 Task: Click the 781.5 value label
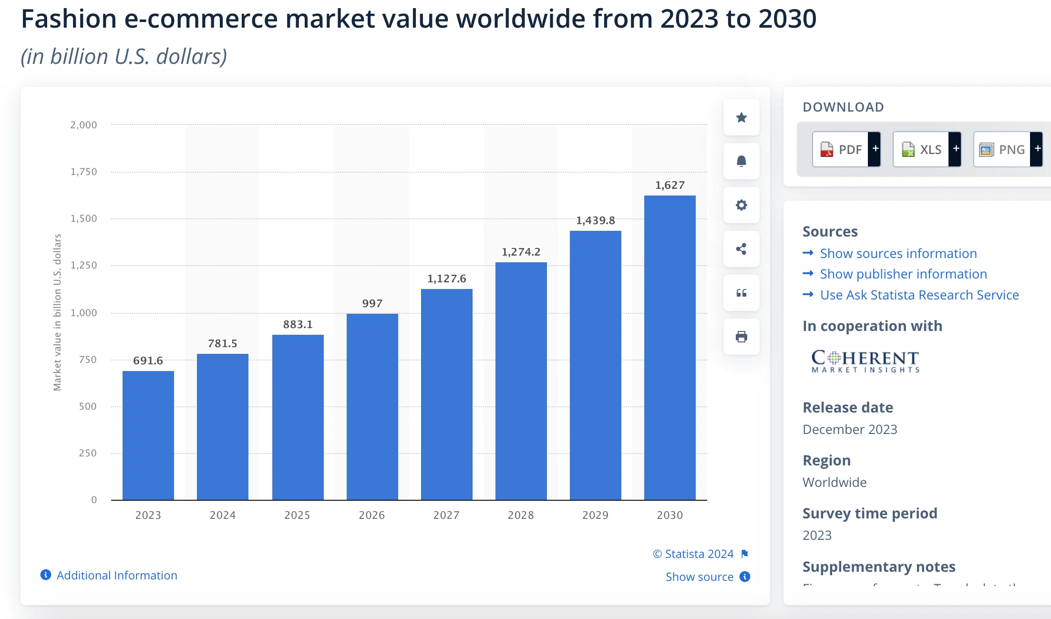[x=222, y=343]
